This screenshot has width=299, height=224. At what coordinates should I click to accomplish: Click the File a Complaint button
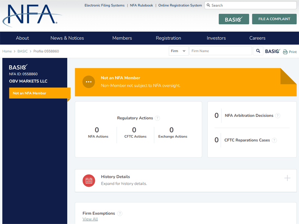274,19
